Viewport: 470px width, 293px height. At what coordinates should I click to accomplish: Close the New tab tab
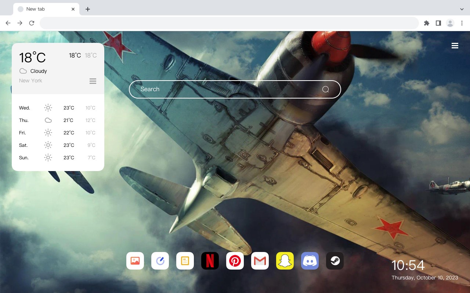(x=73, y=9)
